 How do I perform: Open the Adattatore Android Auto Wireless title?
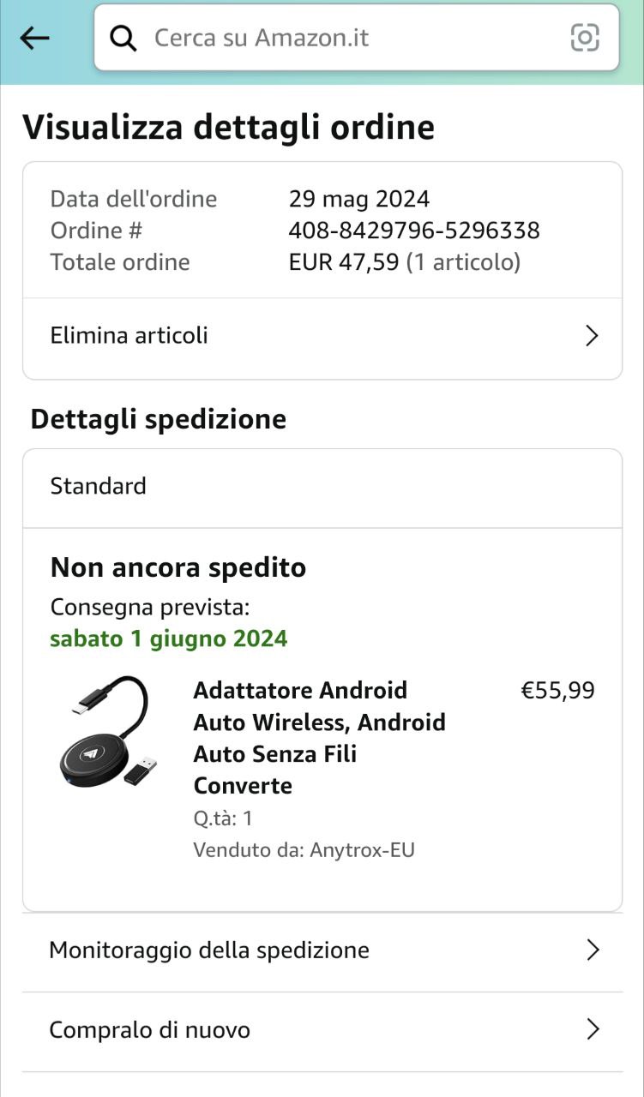[x=319, y=737]
